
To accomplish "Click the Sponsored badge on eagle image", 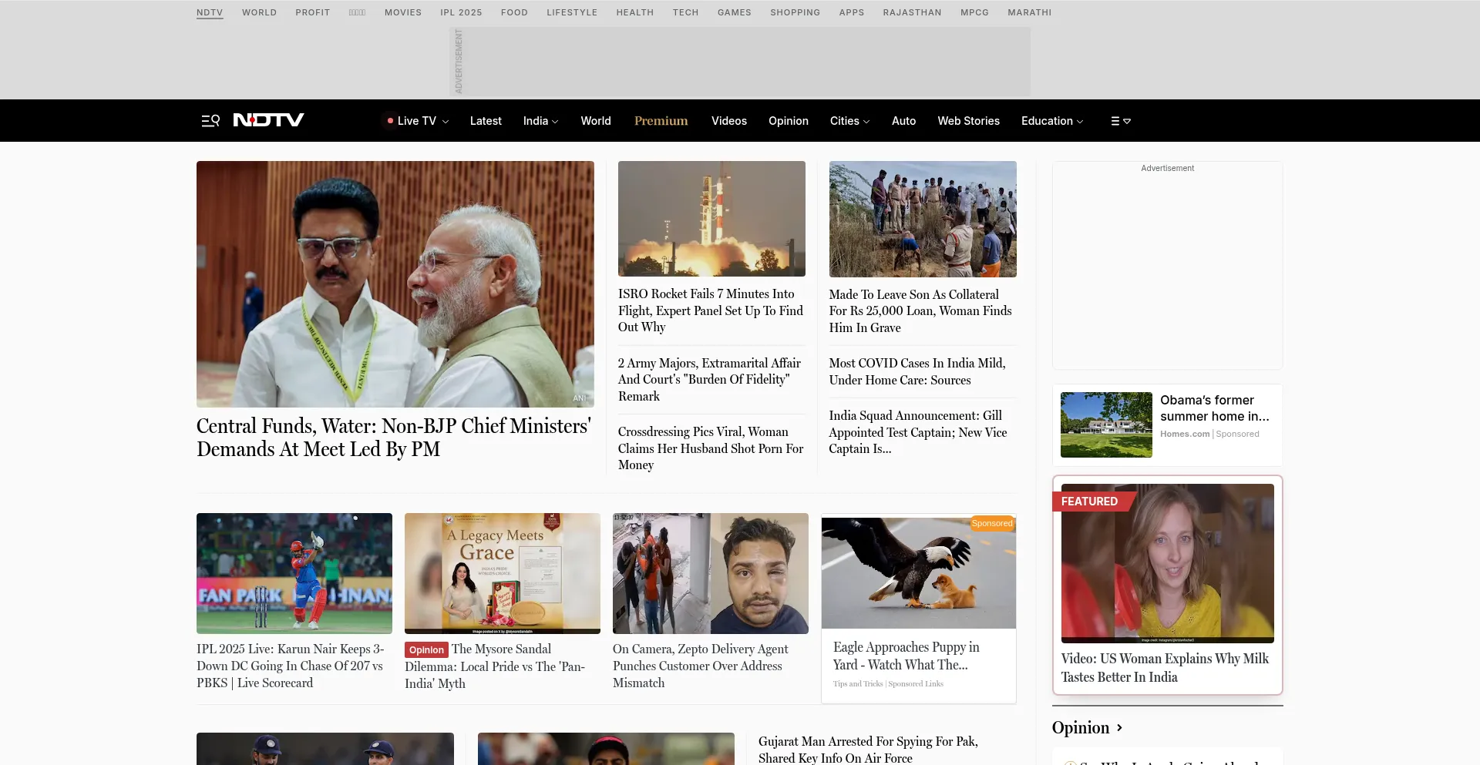I will [991, 524].
